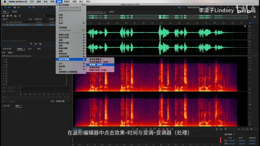Image resolution: width=260 pixels, height=146 pixels.
Task: Click the insert into multitrack icon
Action: tap(16, 16)
